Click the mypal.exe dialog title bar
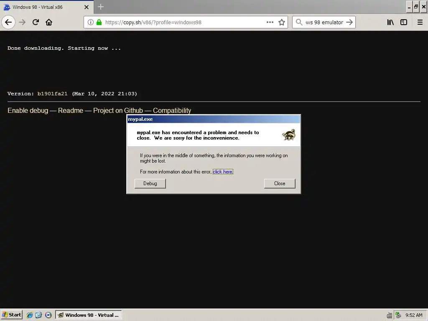 pyautogui.click(x=214, y=119)
